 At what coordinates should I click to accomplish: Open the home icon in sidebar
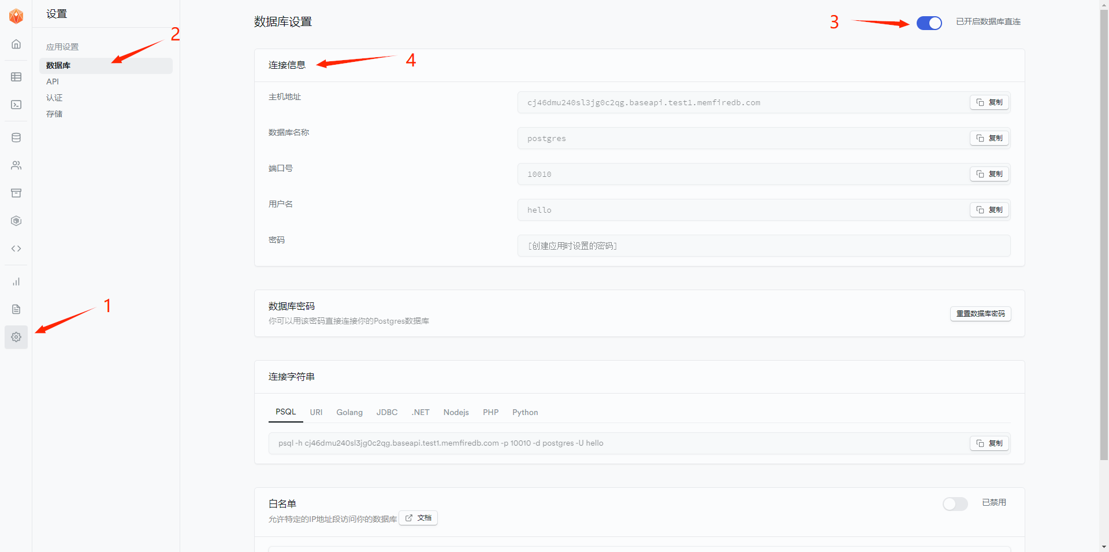[x=16, y=44]
